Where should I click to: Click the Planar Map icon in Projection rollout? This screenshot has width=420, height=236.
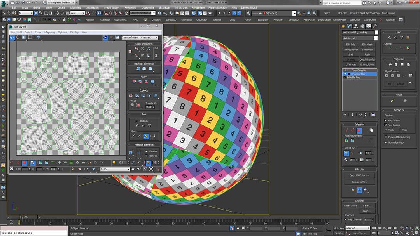click(x=390, y=64)
